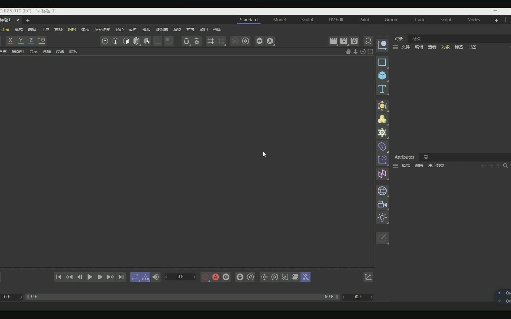Click the Render Settings gear icon
The height and width of the screenshot is (319, 511).
click(246, 41)
